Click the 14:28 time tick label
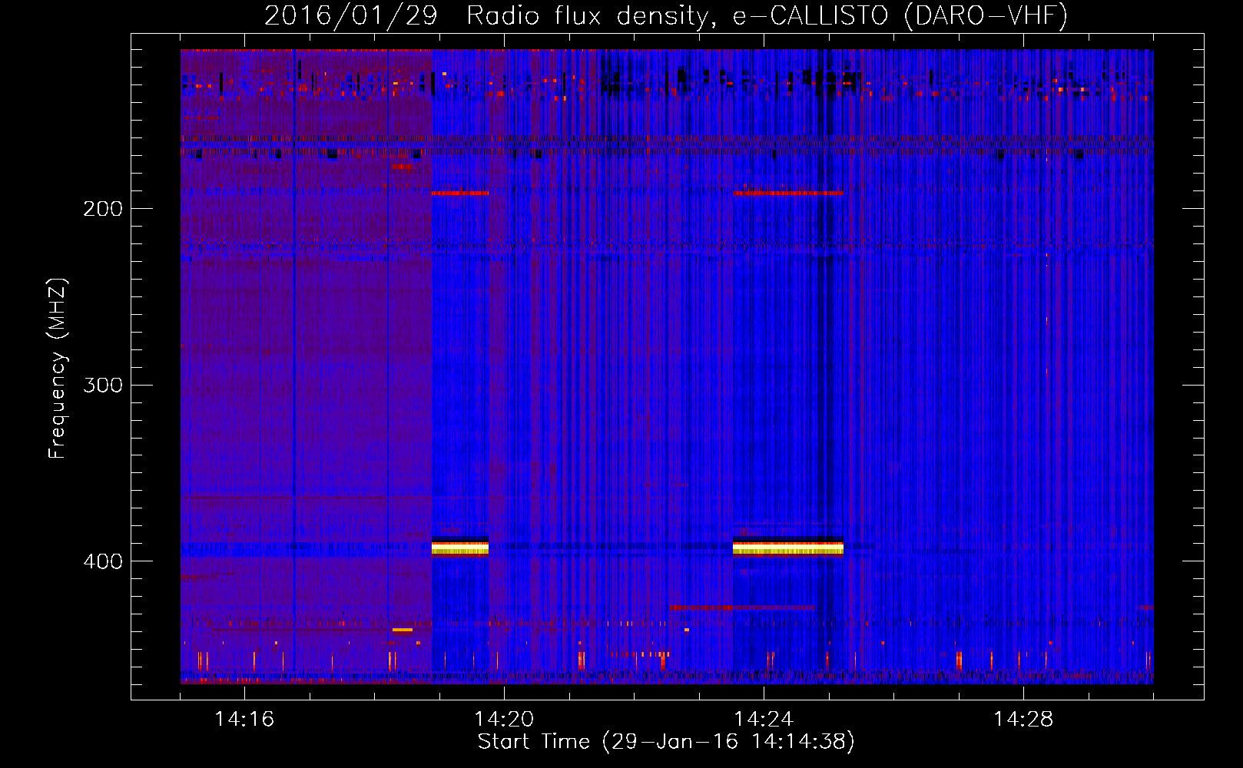Image resolution: width=1243 pixels, height=768 pixels. coord(1023,720)
